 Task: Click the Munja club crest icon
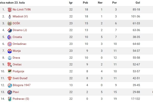[10, 51]
